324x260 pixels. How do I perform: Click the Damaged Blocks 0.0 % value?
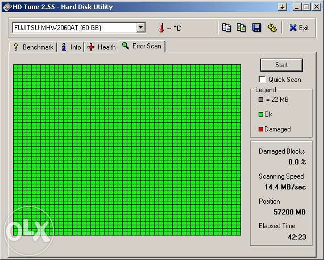(x=297, y=162)
